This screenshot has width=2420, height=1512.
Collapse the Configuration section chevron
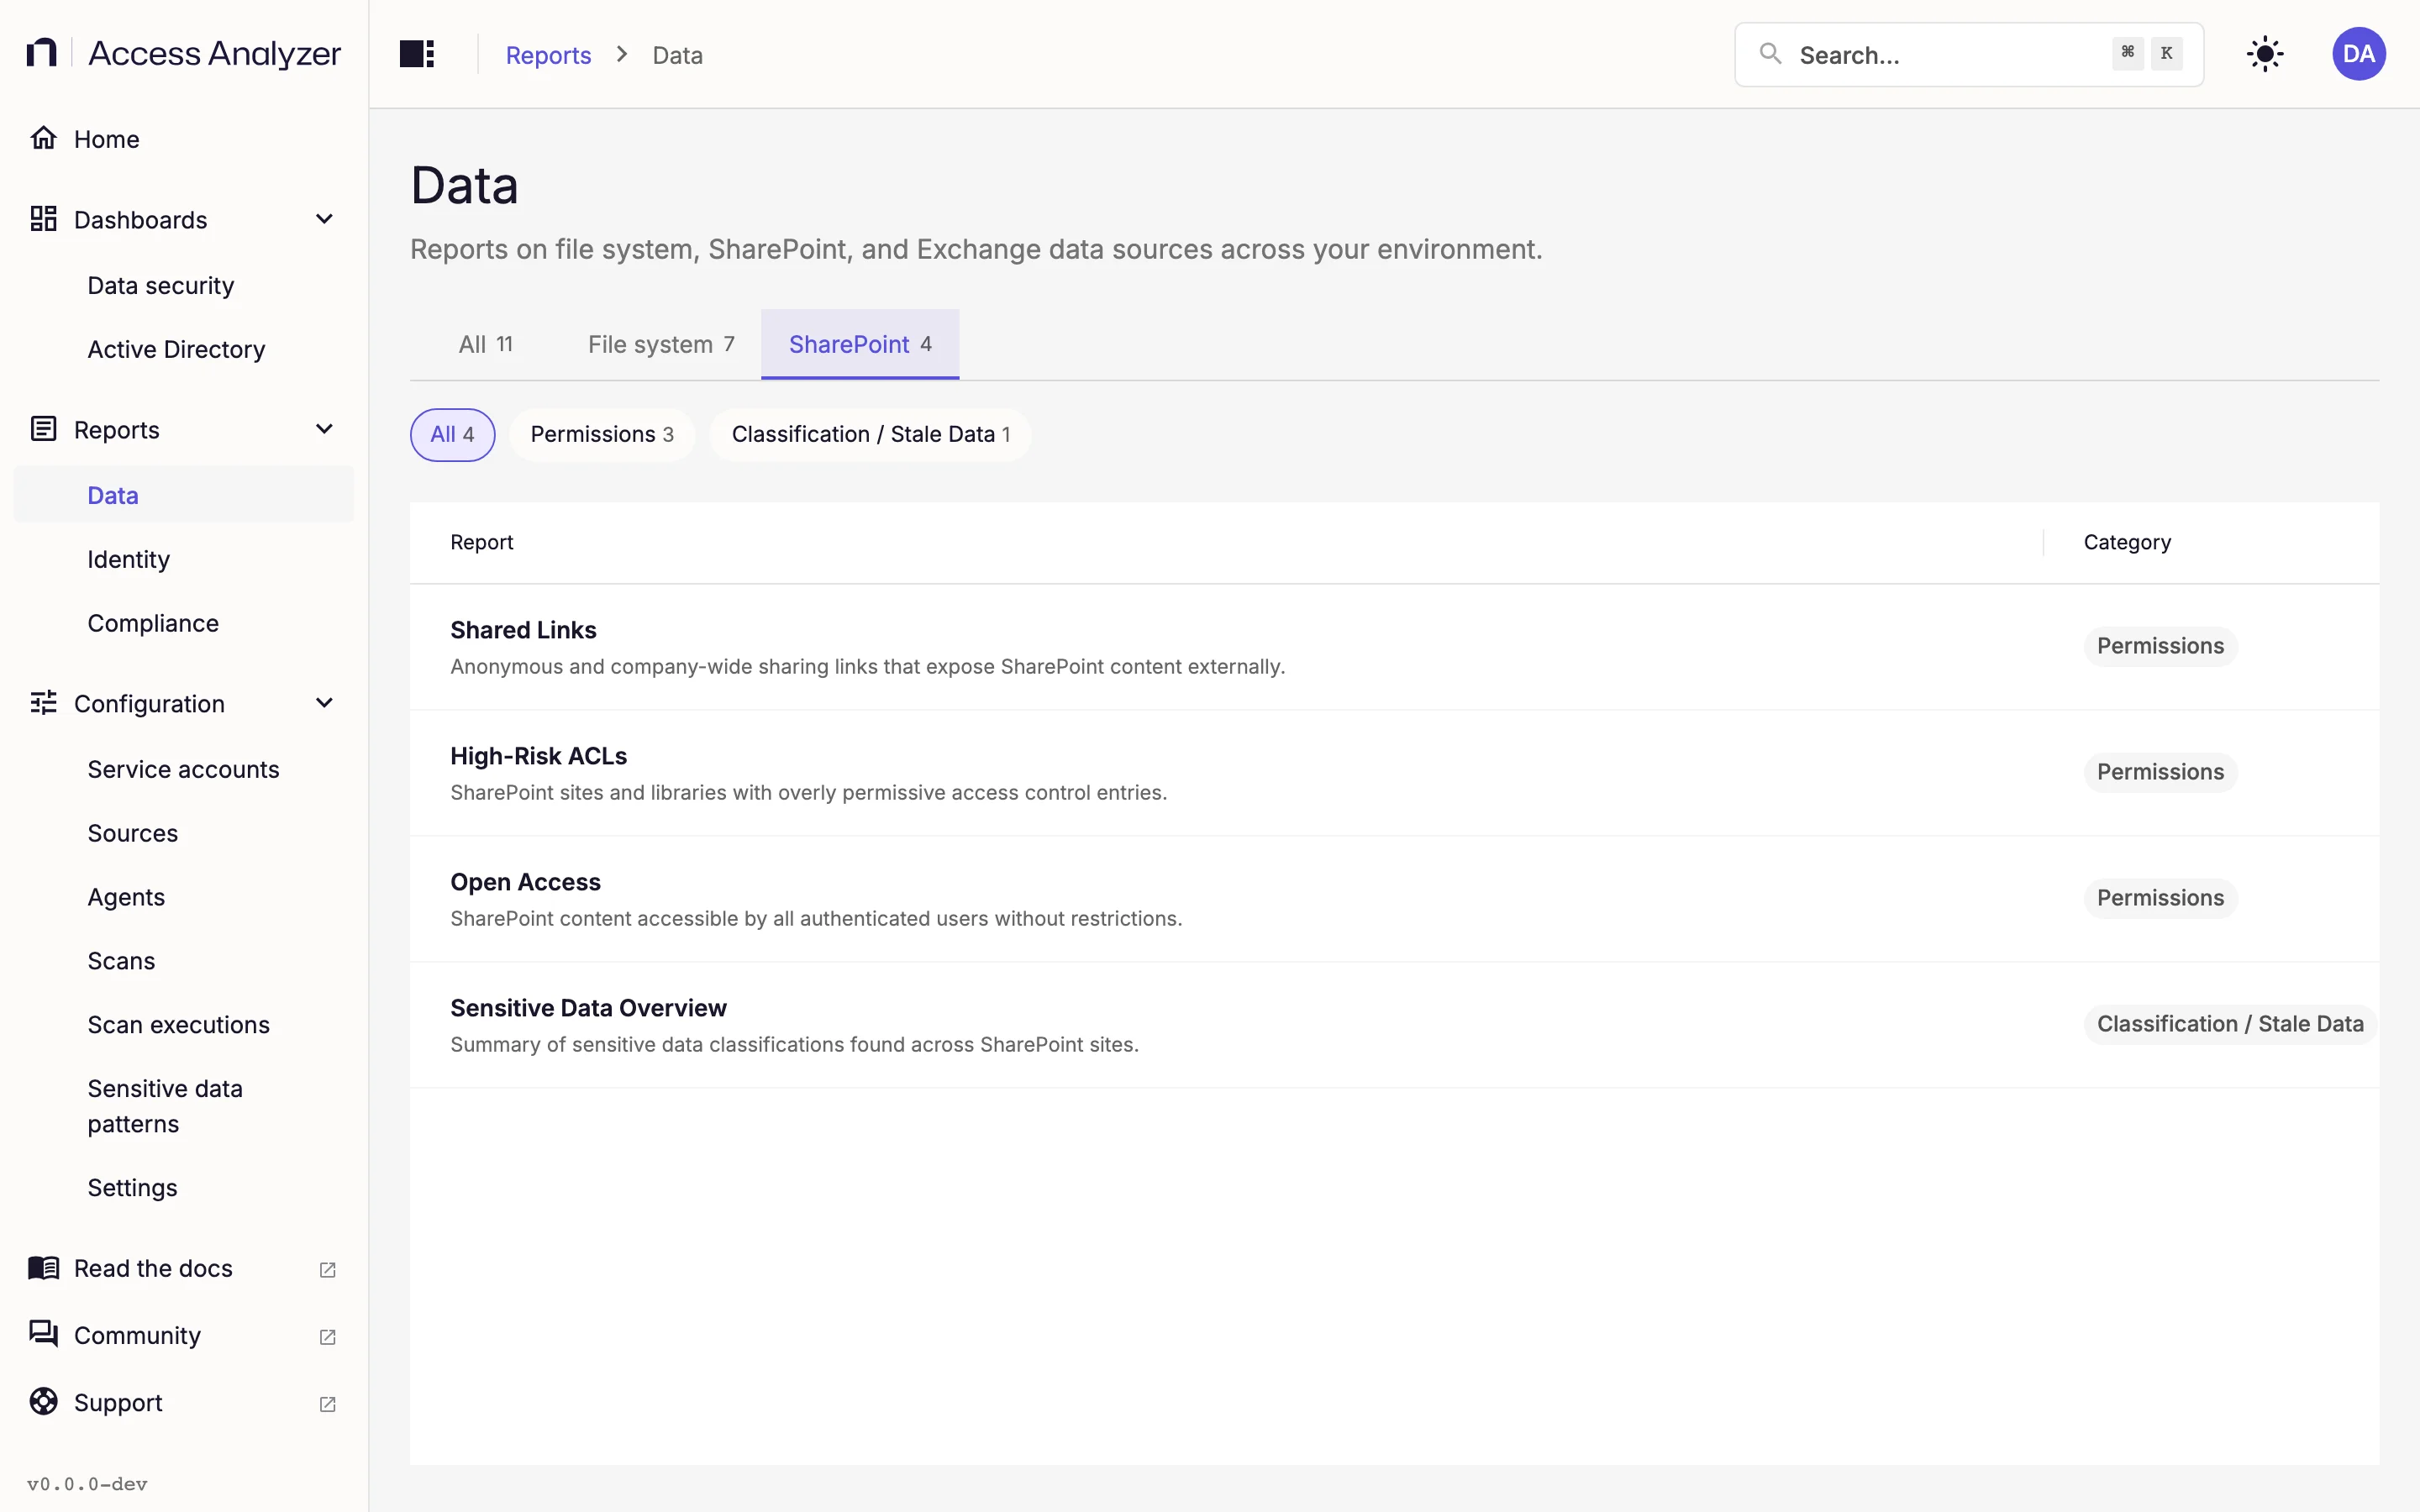coord(324,703)
